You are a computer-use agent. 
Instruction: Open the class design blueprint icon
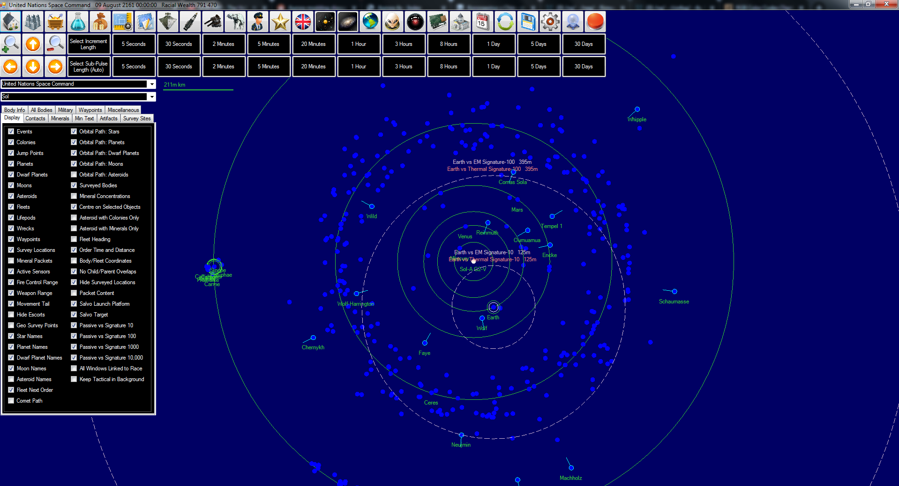point(123,22)
